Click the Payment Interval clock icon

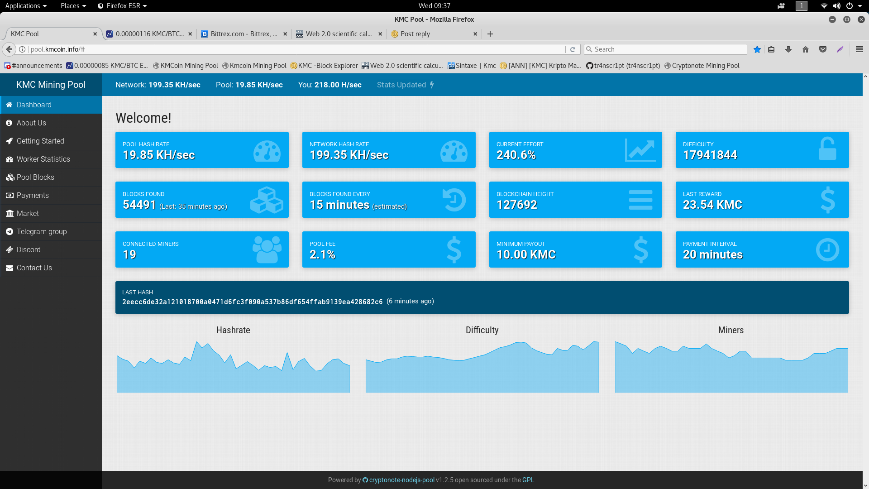[x=827, y=249]
